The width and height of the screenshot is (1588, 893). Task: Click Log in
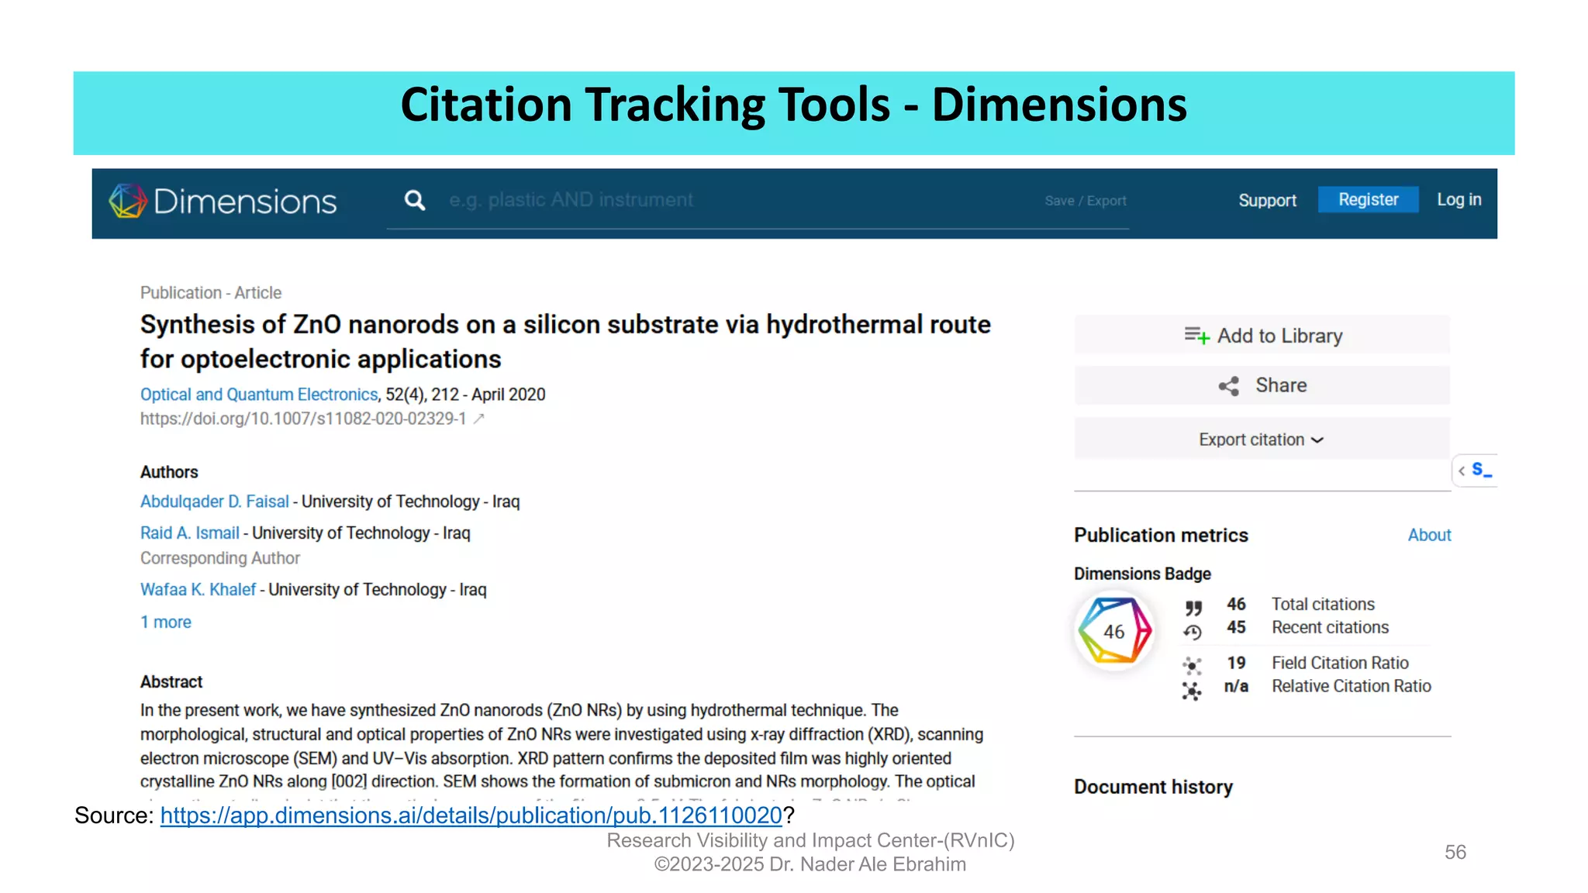pos(1459,199)
